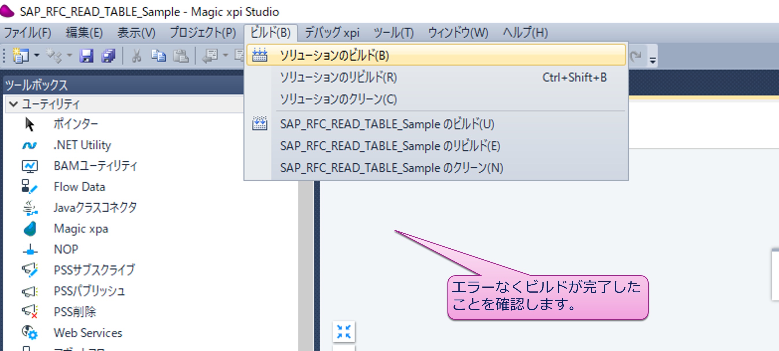This screenshot has width=779, height=351.
Task: Open the navigate-back dropdown arrow
Action: [225, 56]
